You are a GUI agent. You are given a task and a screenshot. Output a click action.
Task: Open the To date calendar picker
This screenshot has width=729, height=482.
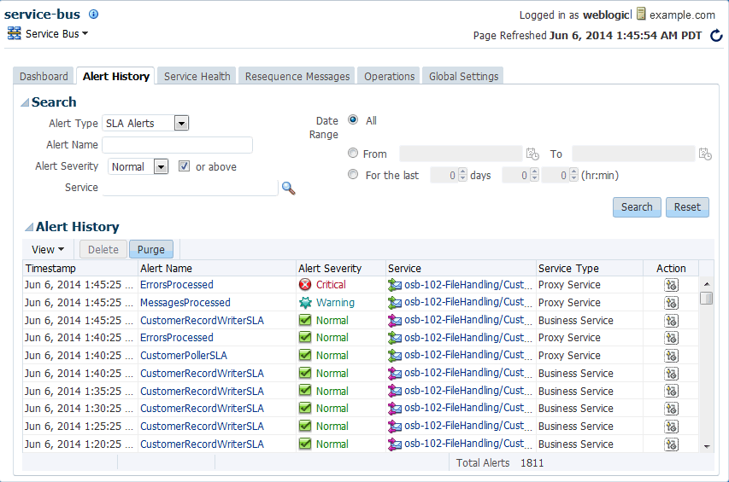point(705,154)
